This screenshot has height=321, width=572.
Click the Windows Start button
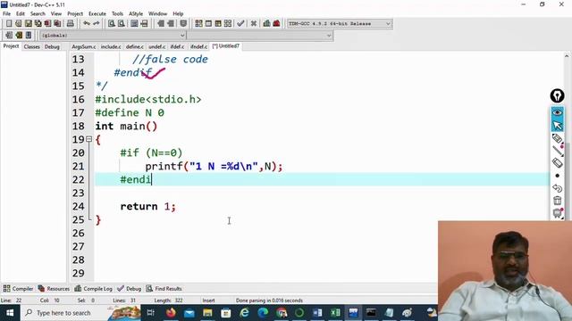pyautogui.click(x=10, y=313)
